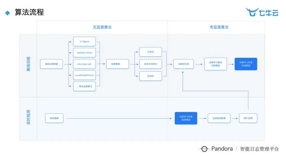Screen dimensions: 286x156
Task: Select the 训练样本库 box
Action: coord(183,64)
